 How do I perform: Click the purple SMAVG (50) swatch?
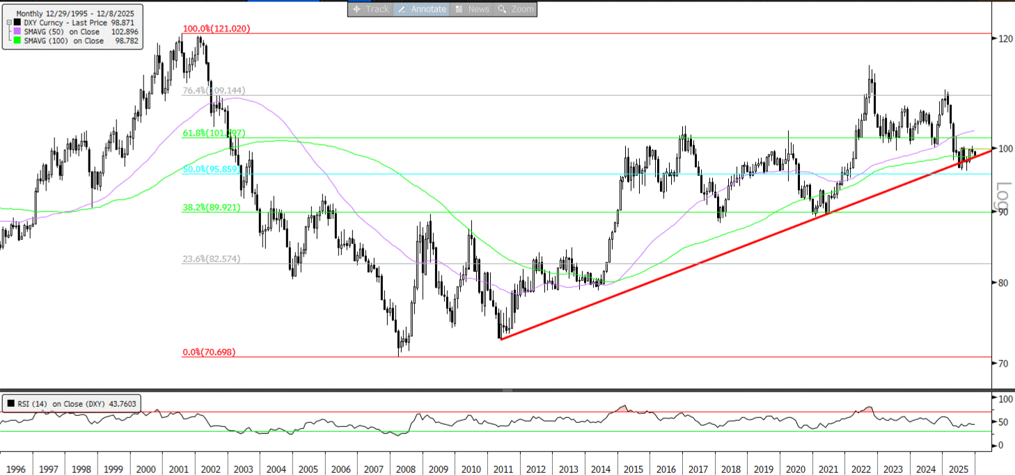point(17,31)
